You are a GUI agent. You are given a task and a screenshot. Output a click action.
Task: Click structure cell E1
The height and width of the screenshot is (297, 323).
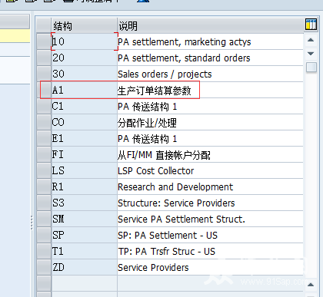[x=85, y=138]
